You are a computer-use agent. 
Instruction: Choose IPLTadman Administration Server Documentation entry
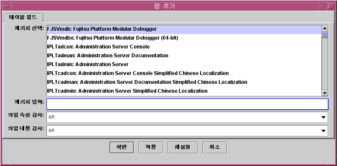(184, 56)
